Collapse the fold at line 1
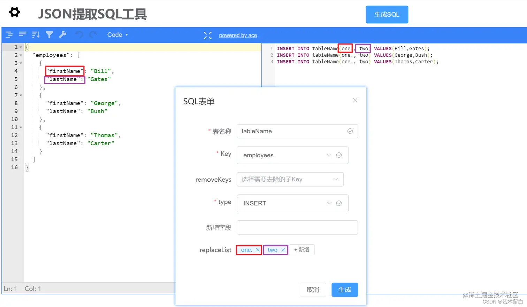Image resolution: width=527 pixels, height=307 pixels. 21,47
